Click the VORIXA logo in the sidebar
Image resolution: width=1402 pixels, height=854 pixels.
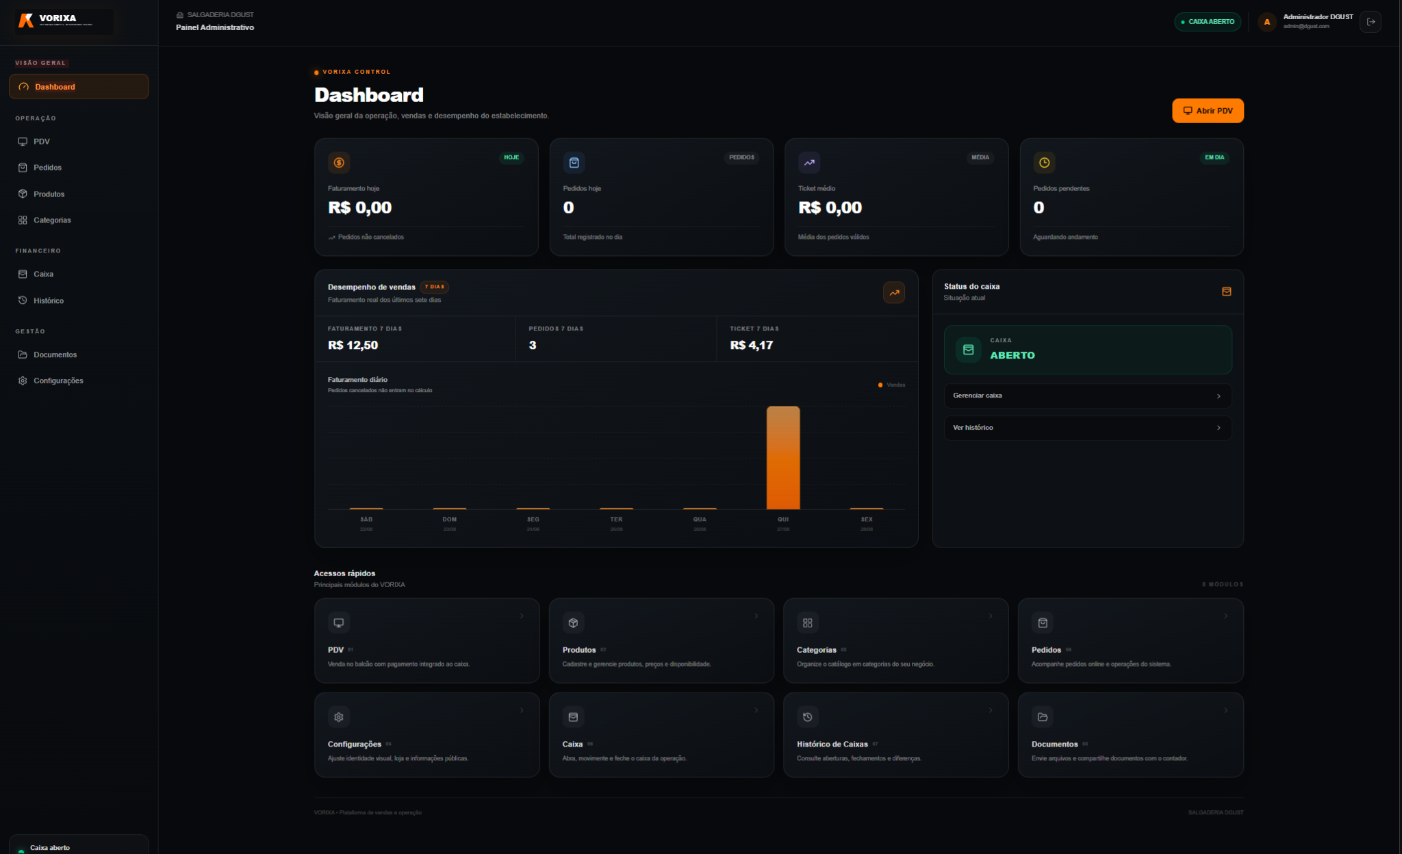pyautogui.click(x=65, y=21)
